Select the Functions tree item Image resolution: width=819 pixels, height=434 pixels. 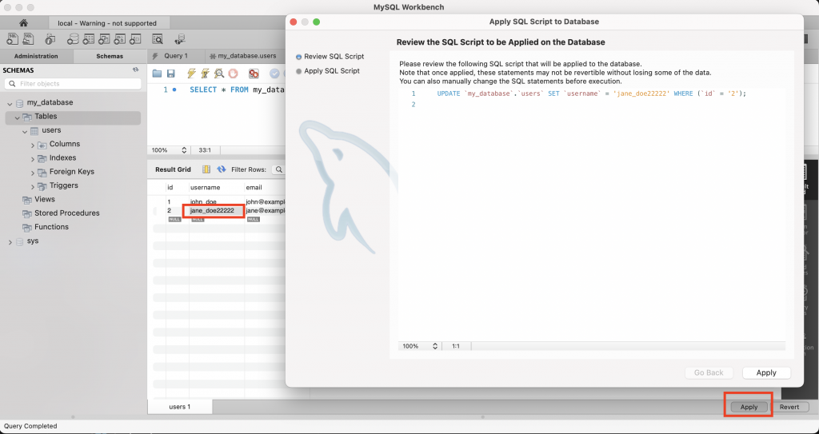(51, 227)
